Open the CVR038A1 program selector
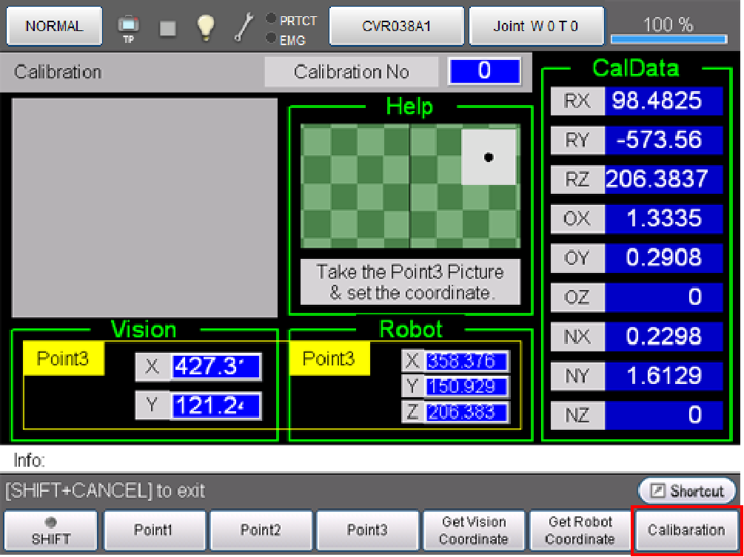This screenshot has height=557, width=744. pos(396,27)
